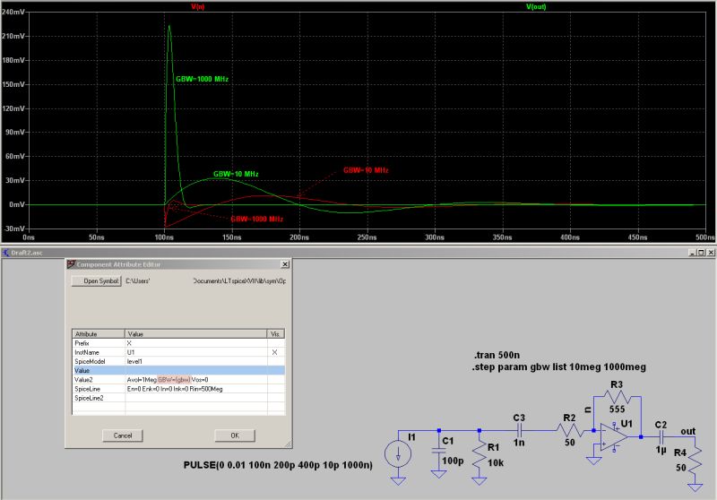Select the highlighted Value attribute row
717x500 pixels.
click(178, 371)
